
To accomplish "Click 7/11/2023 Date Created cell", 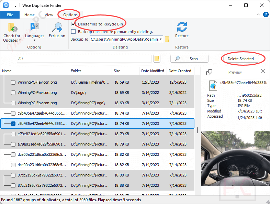I will pyautogui.click(x=178, y=103).
